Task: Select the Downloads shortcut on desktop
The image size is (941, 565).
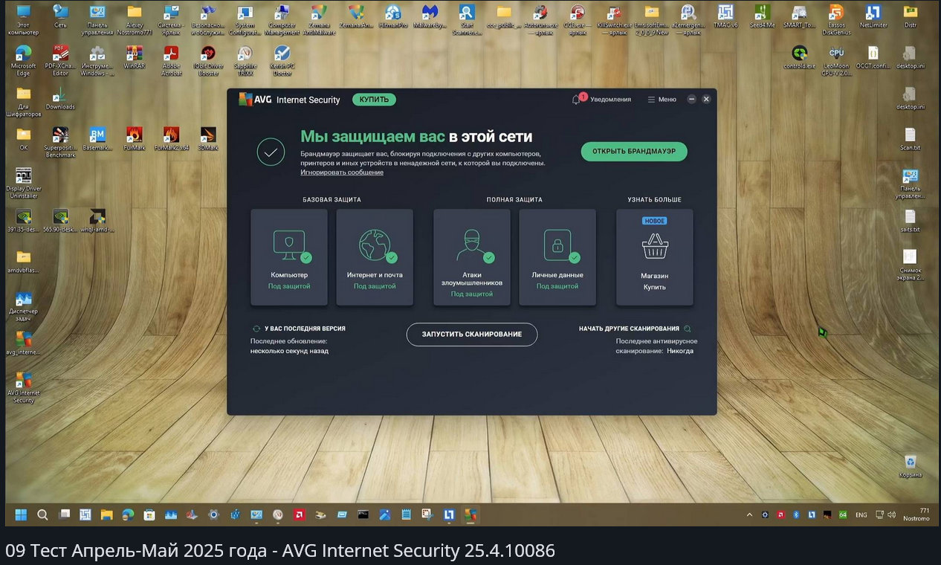Action: pos(60,98)
